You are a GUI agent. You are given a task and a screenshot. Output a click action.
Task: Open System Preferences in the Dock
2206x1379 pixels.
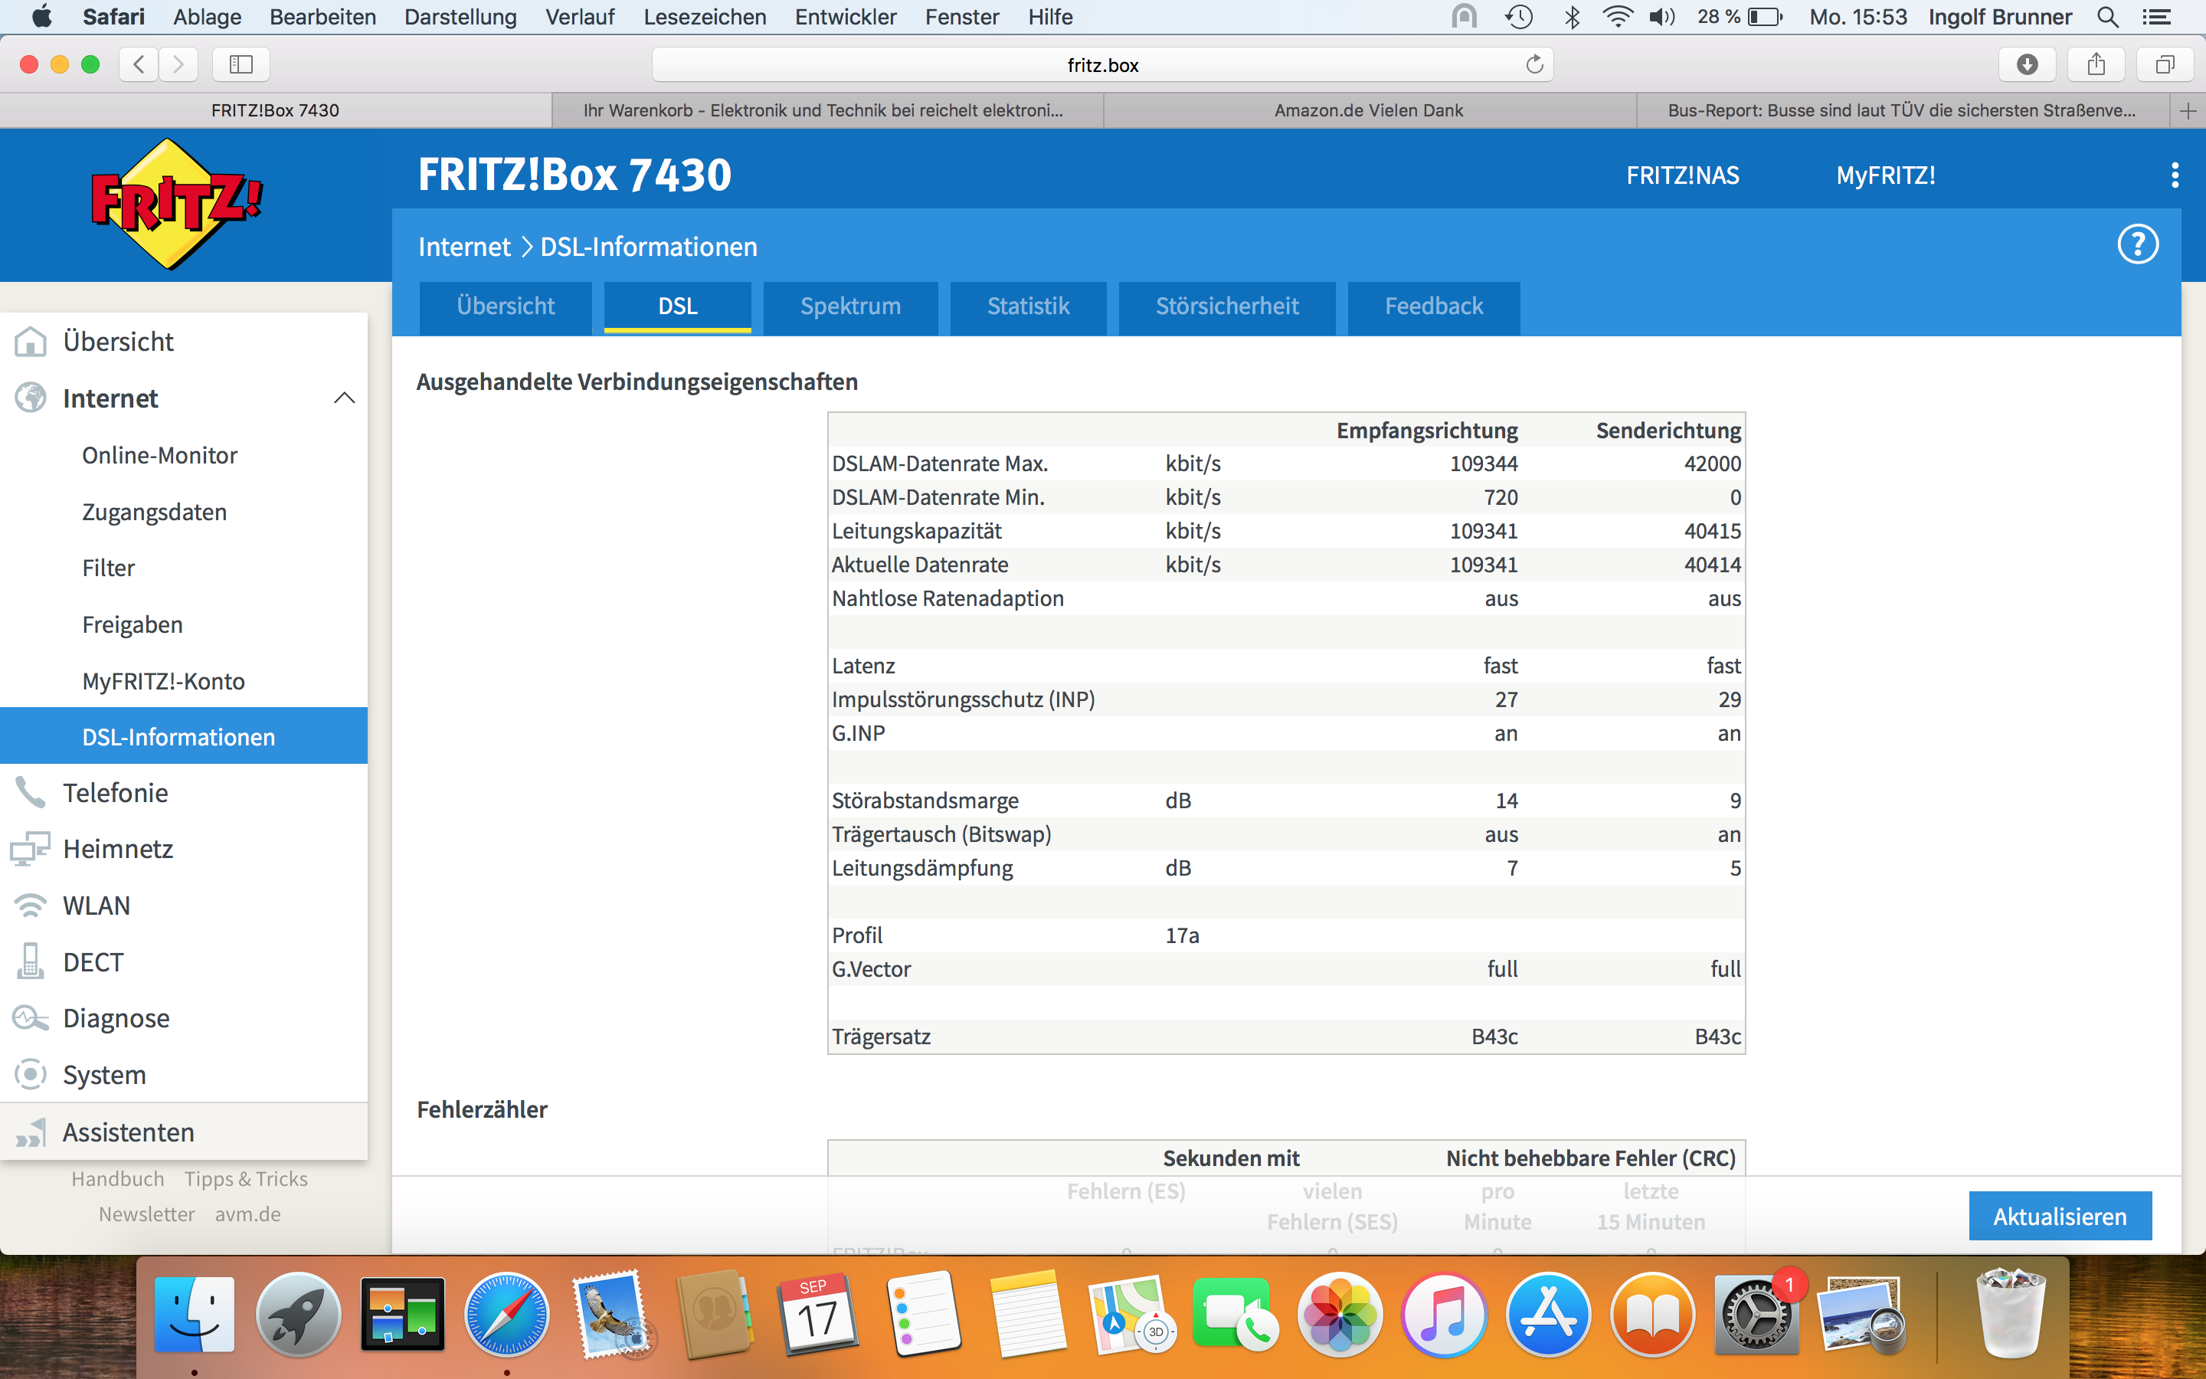coord(1755,1314)
